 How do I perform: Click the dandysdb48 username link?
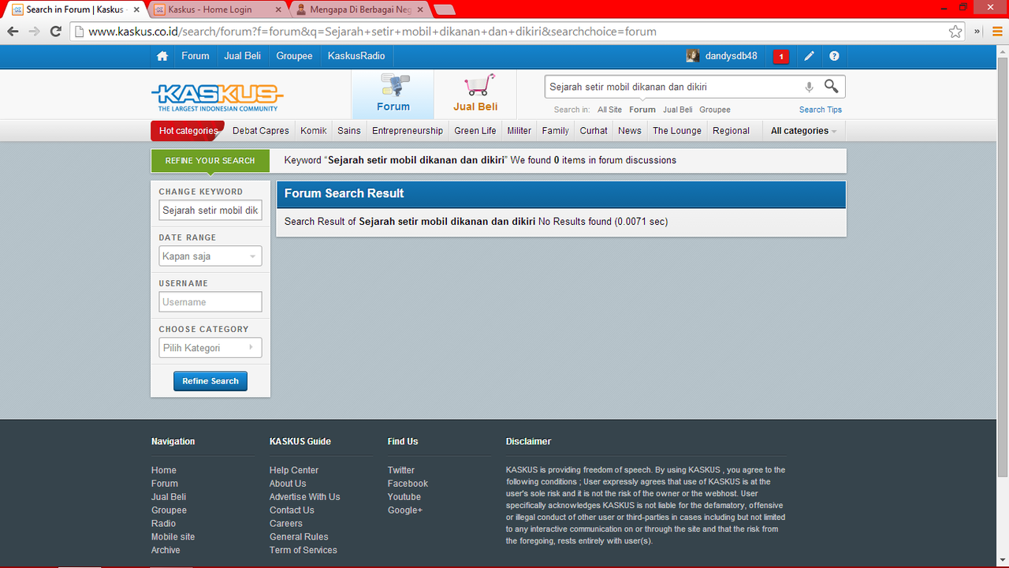tap(732, 56)
